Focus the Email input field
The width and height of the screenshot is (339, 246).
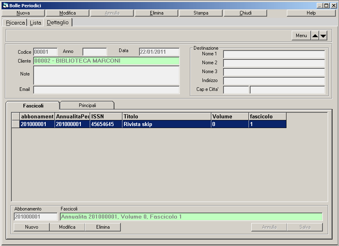(x=106, y=89)
